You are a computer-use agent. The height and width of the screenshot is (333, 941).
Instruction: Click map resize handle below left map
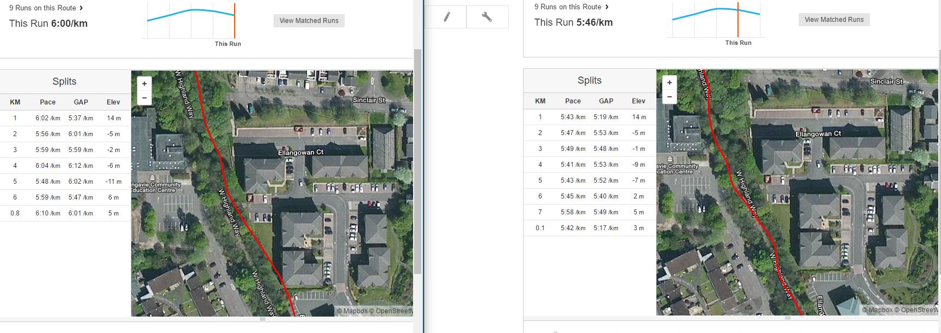263,319
